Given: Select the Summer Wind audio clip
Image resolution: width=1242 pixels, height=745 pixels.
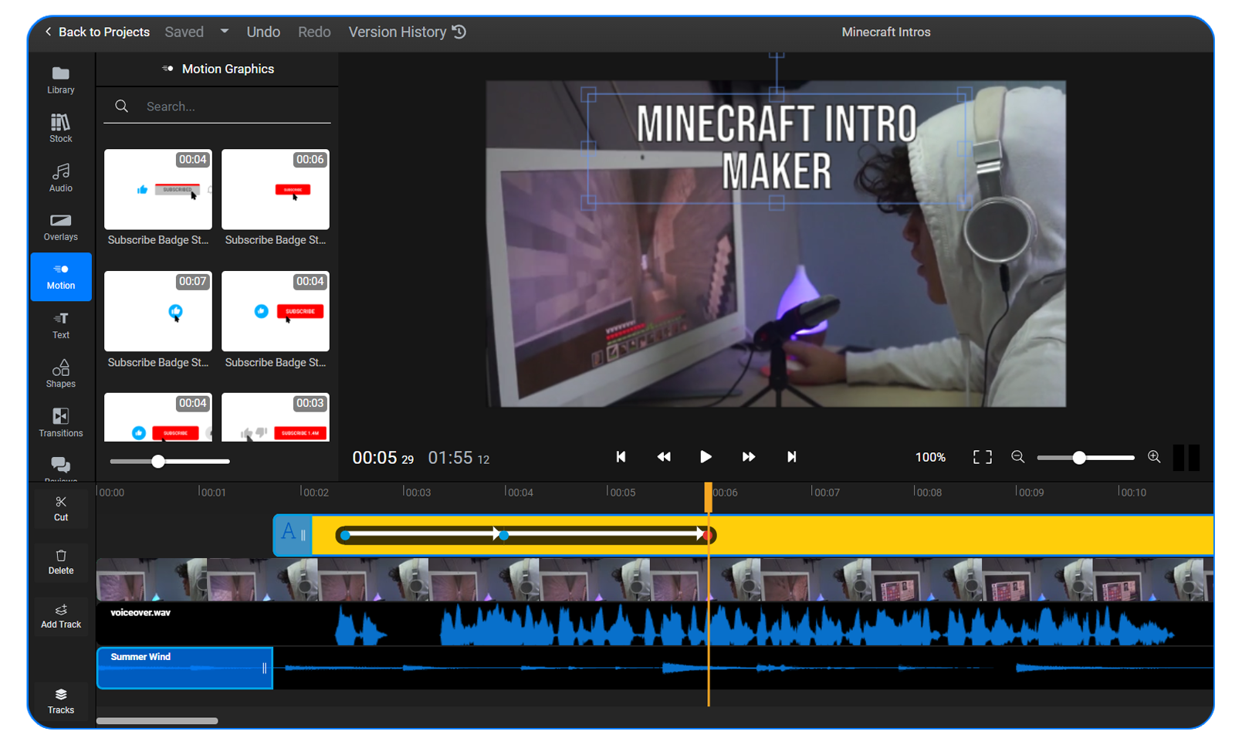Looking at the screenshot, I should tap(184, 667).
